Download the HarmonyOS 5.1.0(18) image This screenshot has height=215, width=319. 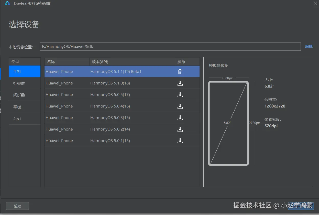coord(180,83)
